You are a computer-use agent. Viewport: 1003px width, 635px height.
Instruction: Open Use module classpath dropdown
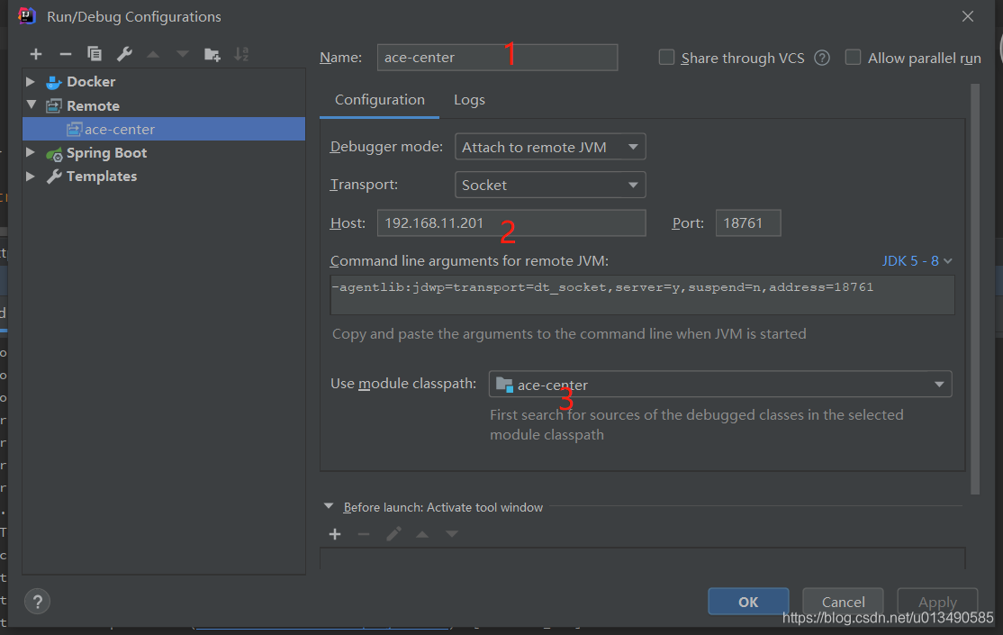(x=720, y=385)
